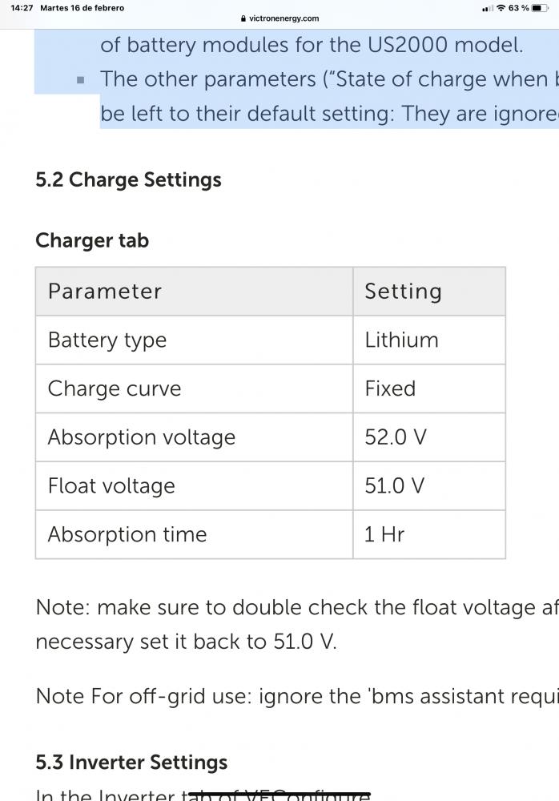This screenshot has width=559, height=801.
Task: Tap the Charge curve Fixed value
Action: click(x=390, y=388)
